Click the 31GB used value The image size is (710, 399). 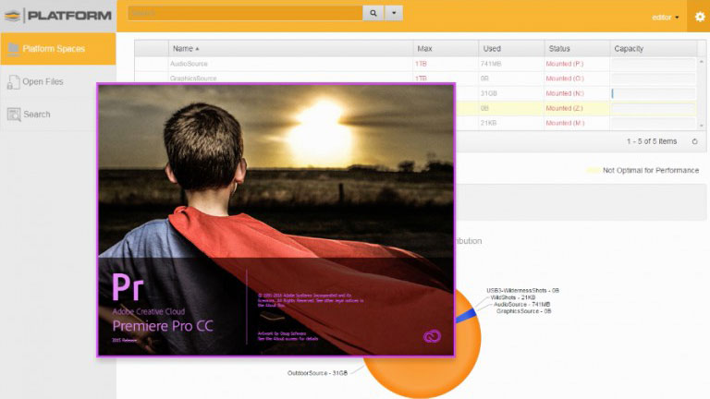point(488,93)
